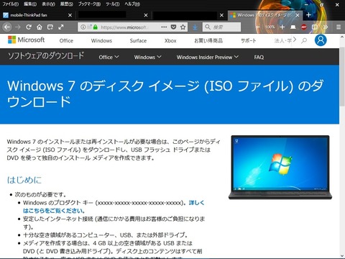Click the laptop-shaped icon in the Firefox toolbar
This screenshot has width=345, height=259.
[293, 27]
